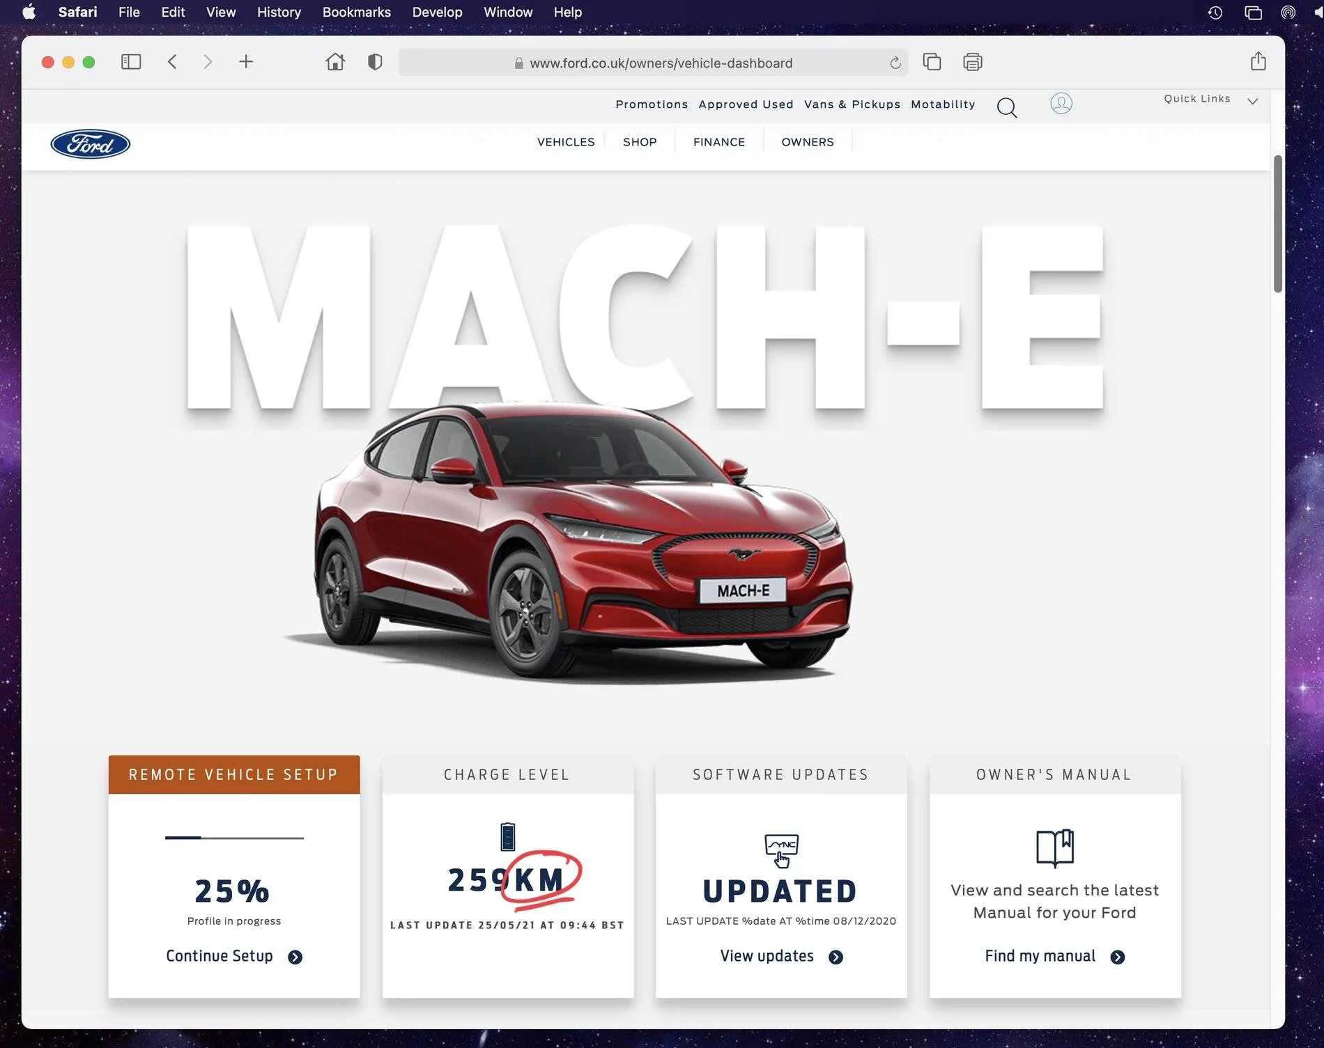Open the privacy report shield icon

coord(375,62)
